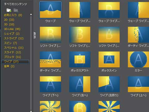This screenshot has width=149, height=112.
Task: Select the yellow circle B transition thumbnail
Action: click(x=80, y=106)
